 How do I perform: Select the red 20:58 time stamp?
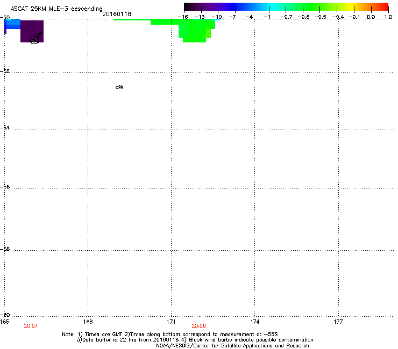[x=198, y=326]
